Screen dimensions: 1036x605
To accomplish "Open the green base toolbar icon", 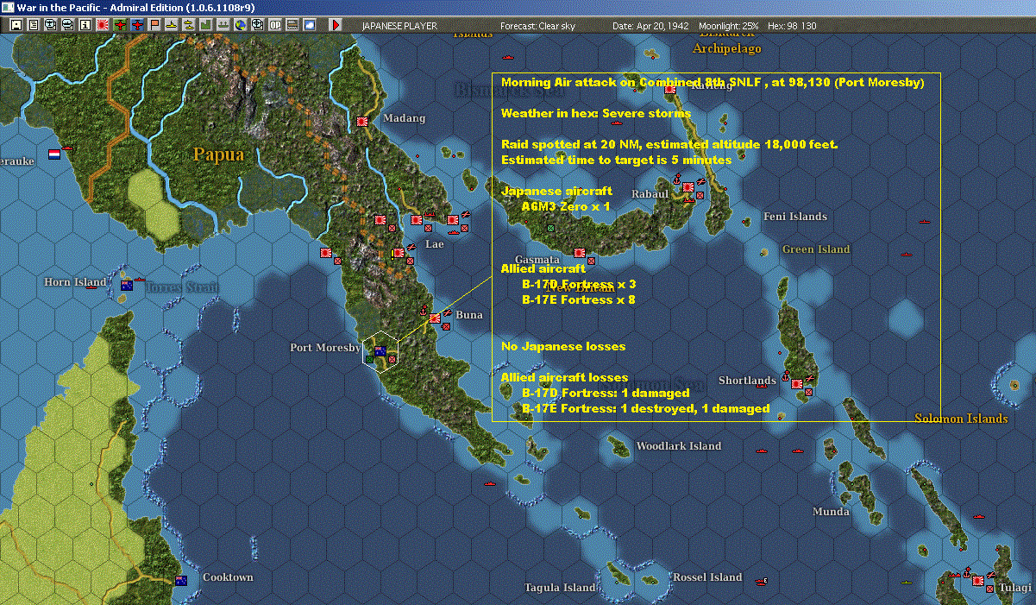I will point(205,25).
